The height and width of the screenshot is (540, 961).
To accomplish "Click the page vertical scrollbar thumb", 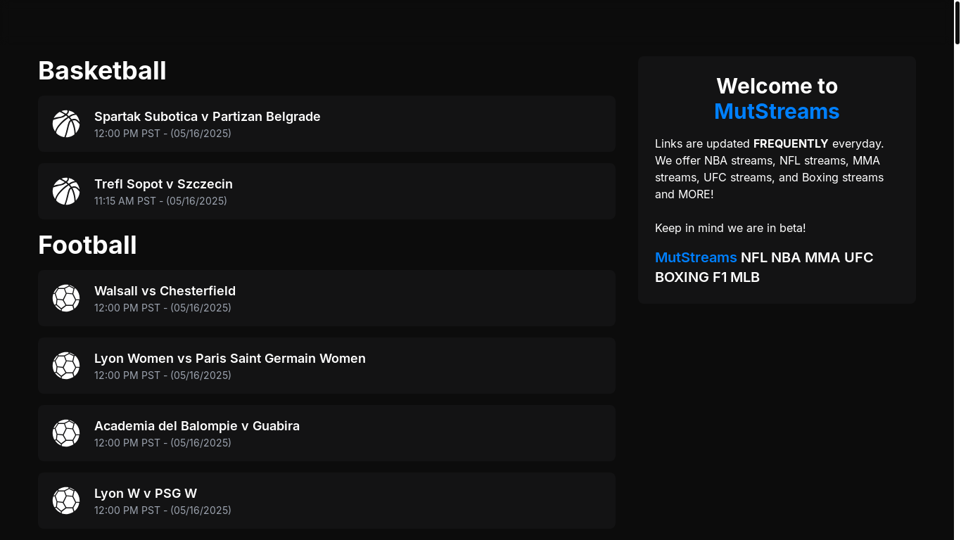I will click(x=957, y=22).
